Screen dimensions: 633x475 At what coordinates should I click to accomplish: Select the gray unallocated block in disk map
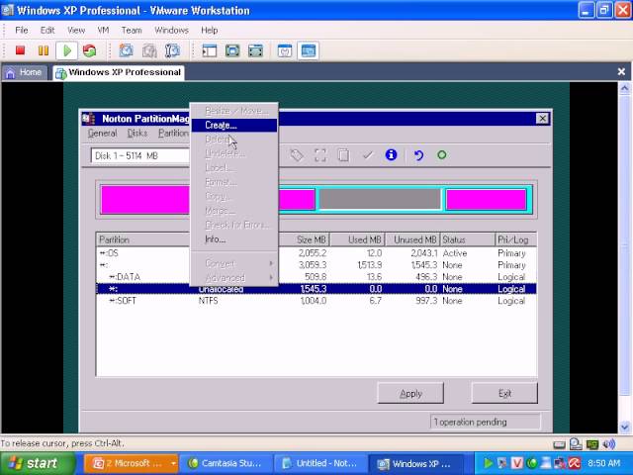380,199
